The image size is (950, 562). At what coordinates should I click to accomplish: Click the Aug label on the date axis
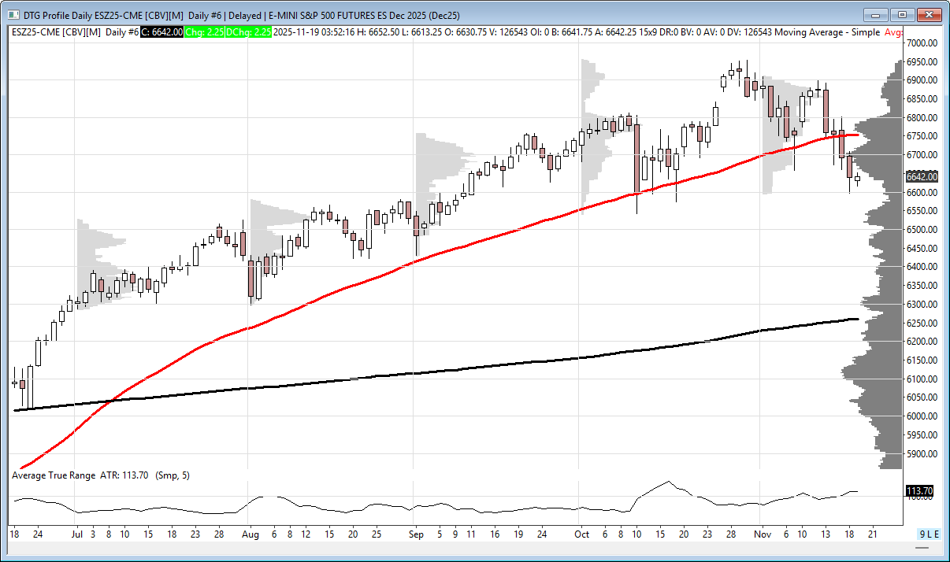249,534
